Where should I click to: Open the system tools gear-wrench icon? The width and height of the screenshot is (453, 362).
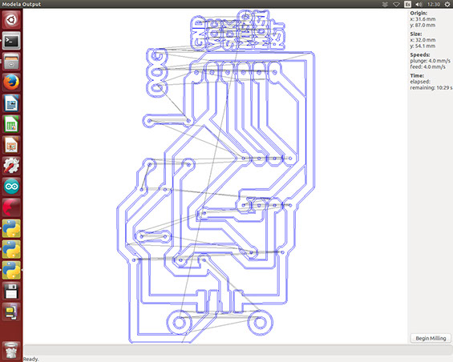(11, 166)
